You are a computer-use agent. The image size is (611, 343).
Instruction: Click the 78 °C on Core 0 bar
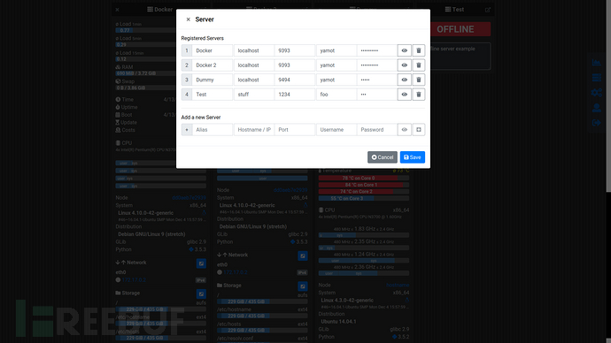coord(364,178)
